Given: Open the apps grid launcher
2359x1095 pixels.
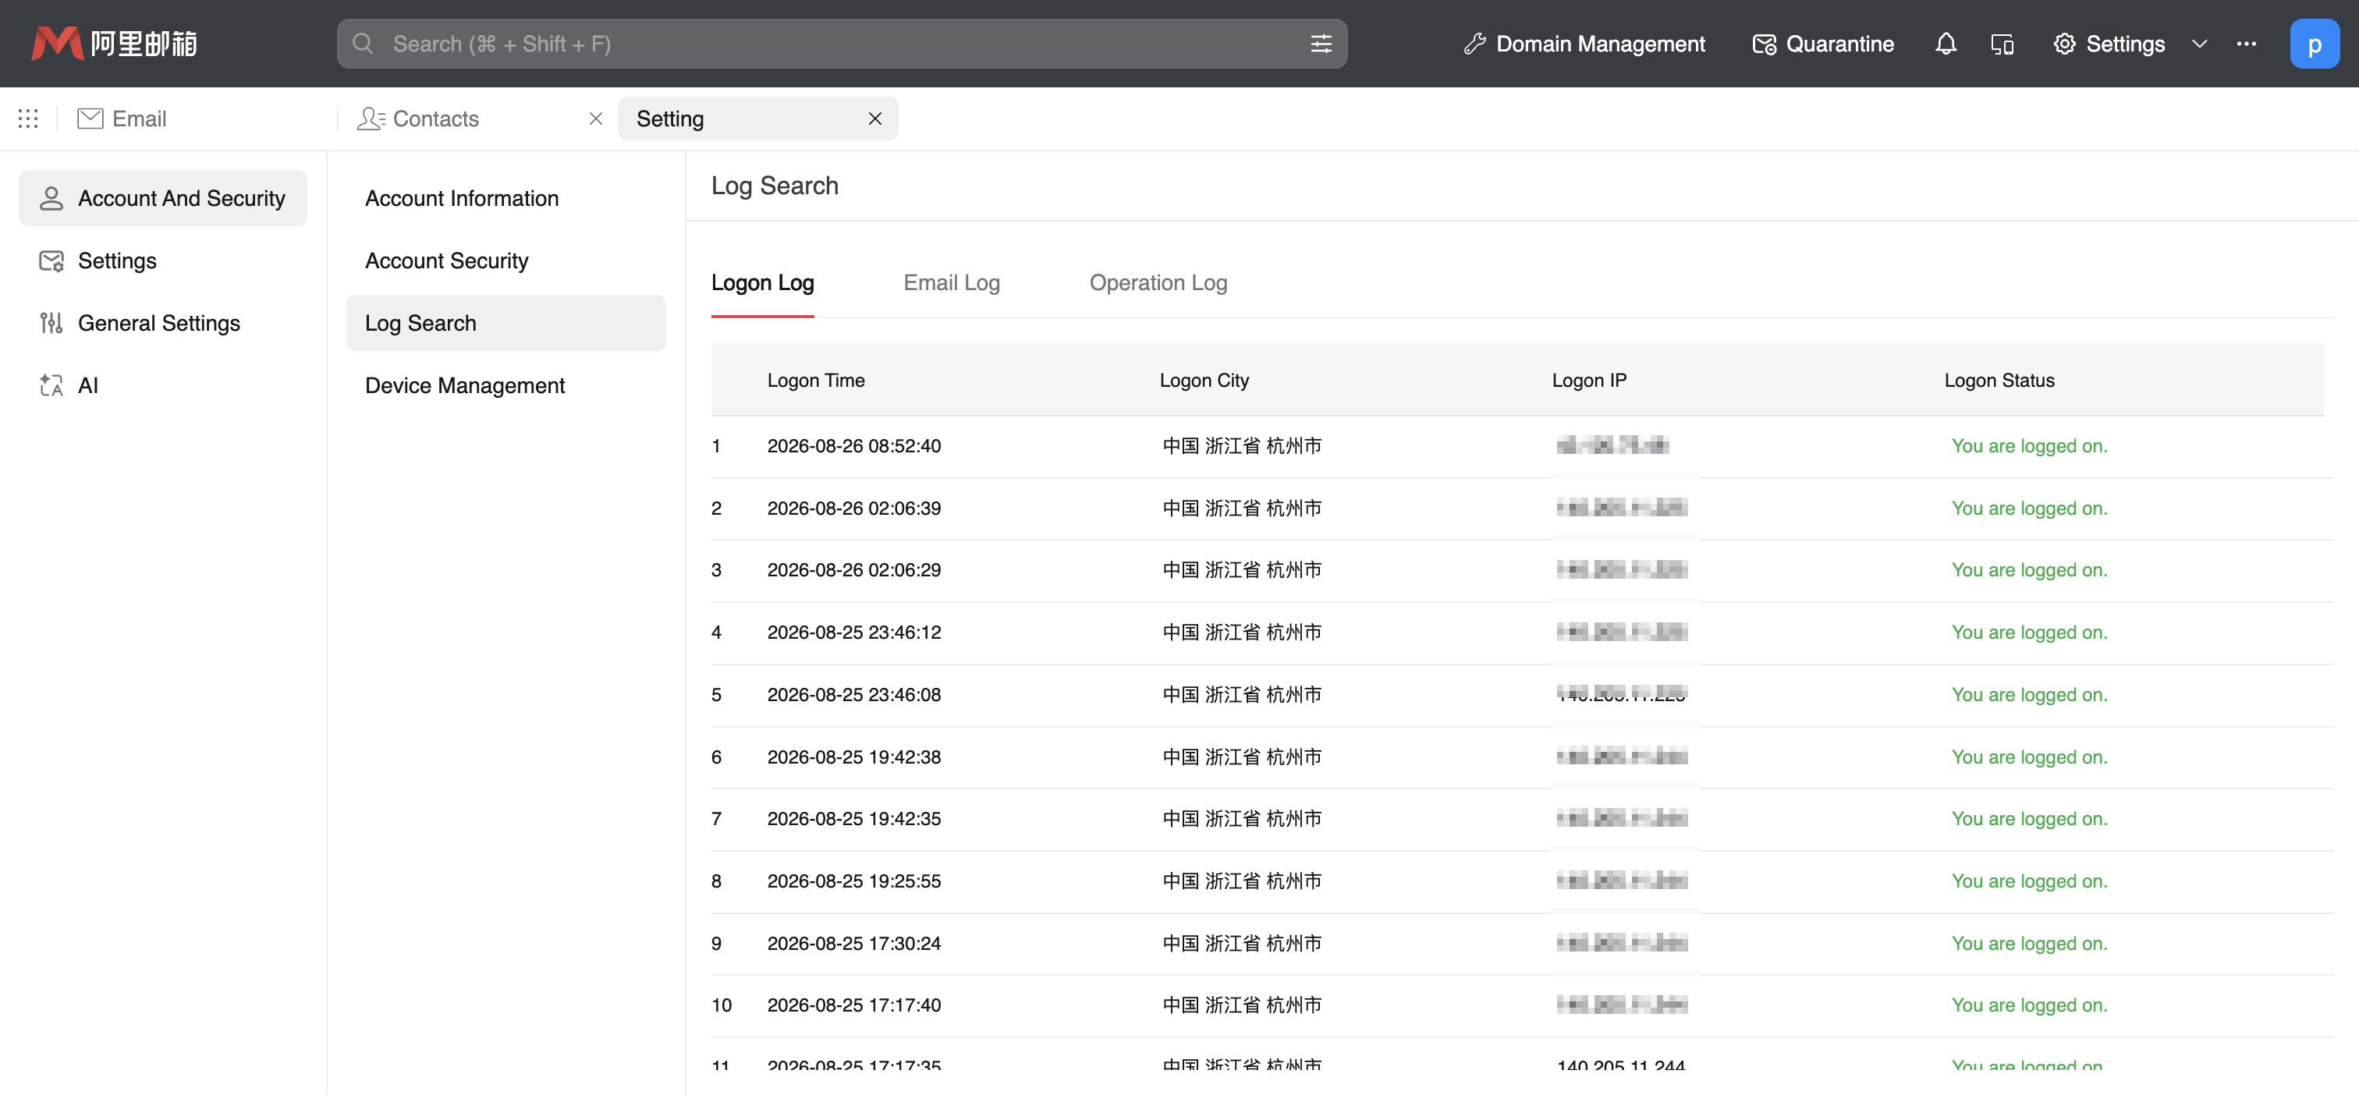Looking at the screenshot, I should click(x=28, y=118).
